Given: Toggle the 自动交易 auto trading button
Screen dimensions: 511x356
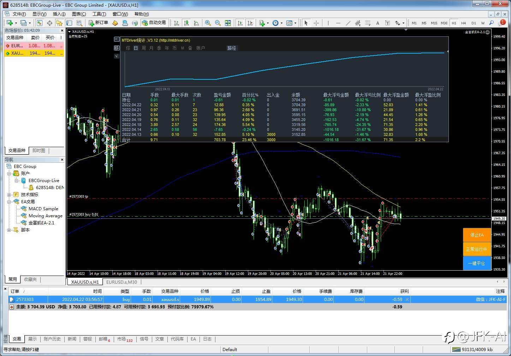Looking at the screenshot, I should click(154, 23).
